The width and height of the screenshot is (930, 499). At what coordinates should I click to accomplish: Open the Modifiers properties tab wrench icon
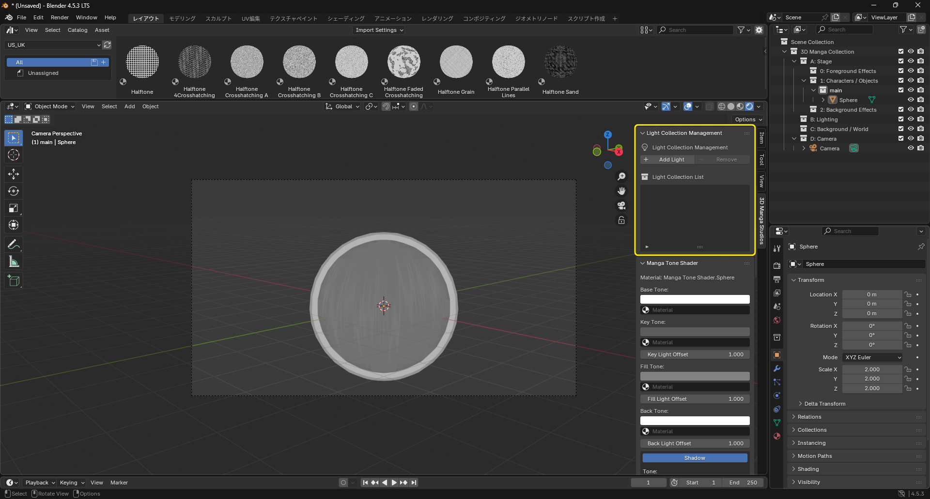tap(777, 368)
